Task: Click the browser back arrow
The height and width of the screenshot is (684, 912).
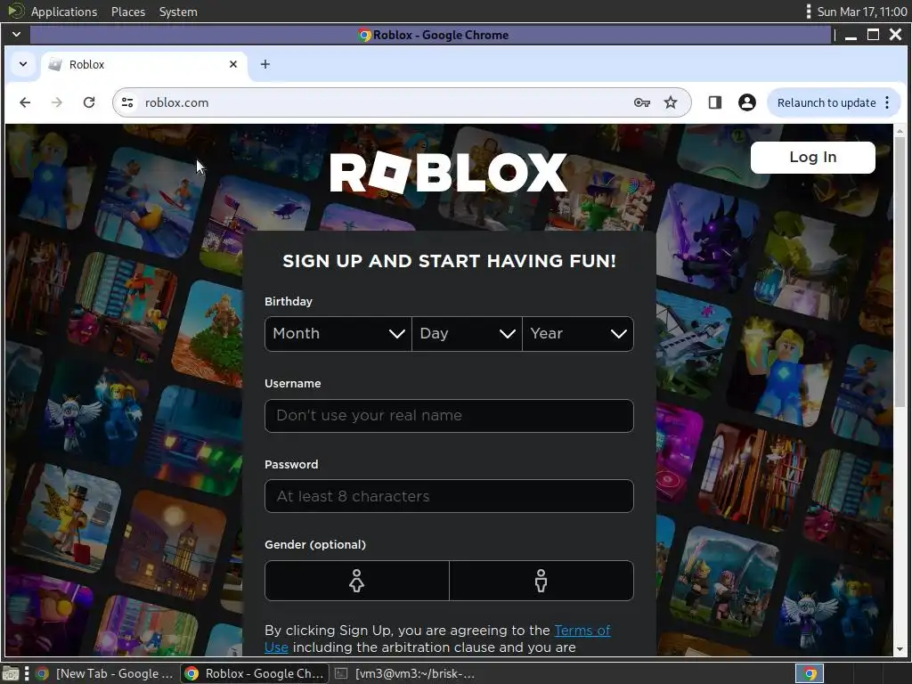Action: point(25,102)
